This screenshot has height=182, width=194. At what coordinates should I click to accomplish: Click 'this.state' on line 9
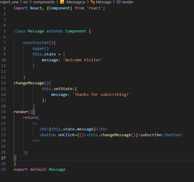44,54
